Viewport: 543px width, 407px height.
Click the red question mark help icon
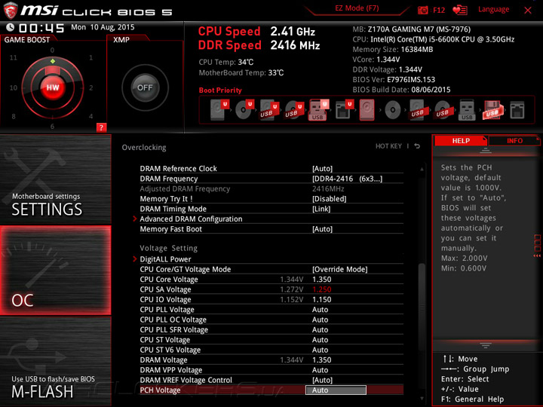[101, 127]
